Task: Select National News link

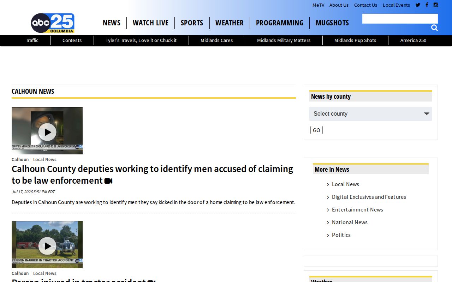Action: (x=350, y=222)
